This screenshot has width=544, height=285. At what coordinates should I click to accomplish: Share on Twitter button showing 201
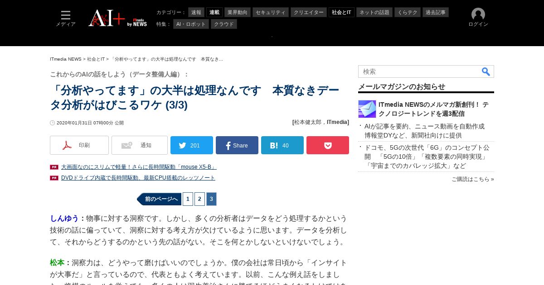192,145
